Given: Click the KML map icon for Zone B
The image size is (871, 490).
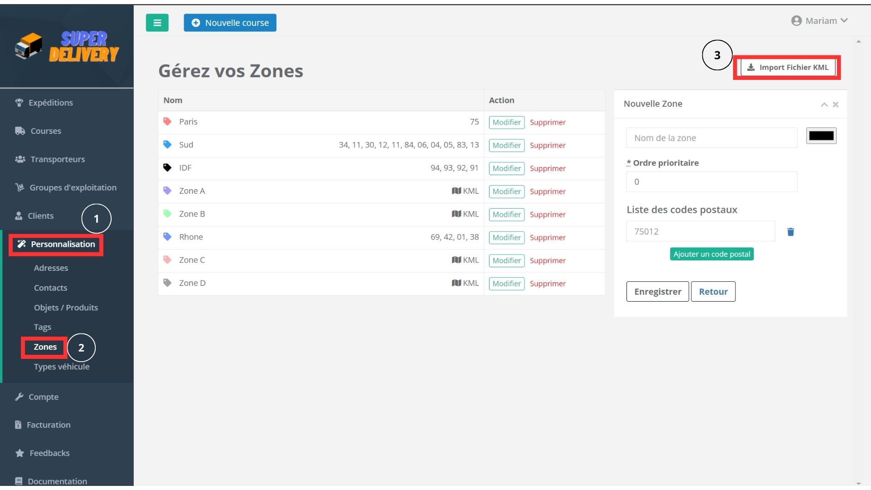Looking at the screenshot, I should [456, 214].
